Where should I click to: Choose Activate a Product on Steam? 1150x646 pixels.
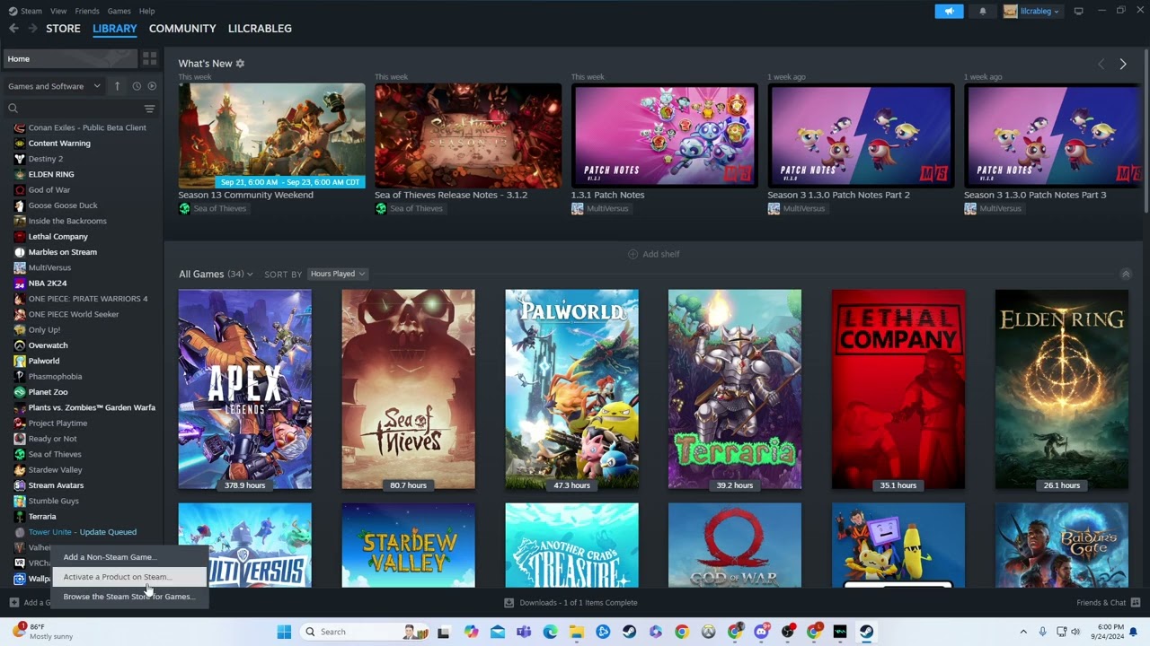[x=129, y=577]
